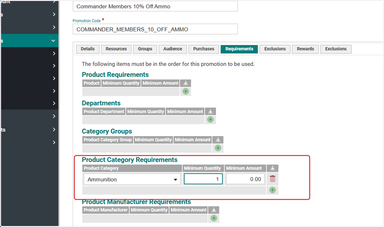Click download icon in Departments header
The height and width of the screenshot is (227, 384).
point(210,111)
